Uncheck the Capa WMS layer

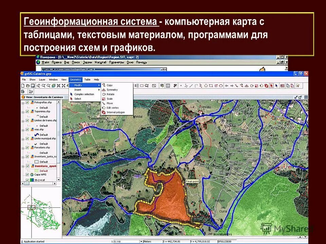point(27,175)
